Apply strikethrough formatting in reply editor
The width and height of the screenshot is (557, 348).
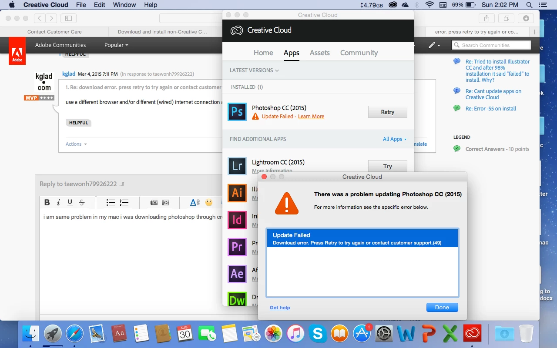tap(81, 202)
